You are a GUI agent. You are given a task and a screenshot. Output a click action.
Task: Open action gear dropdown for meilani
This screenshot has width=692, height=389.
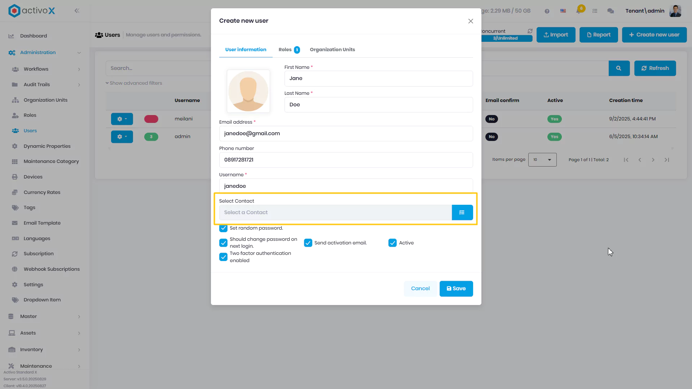(122, 119)
